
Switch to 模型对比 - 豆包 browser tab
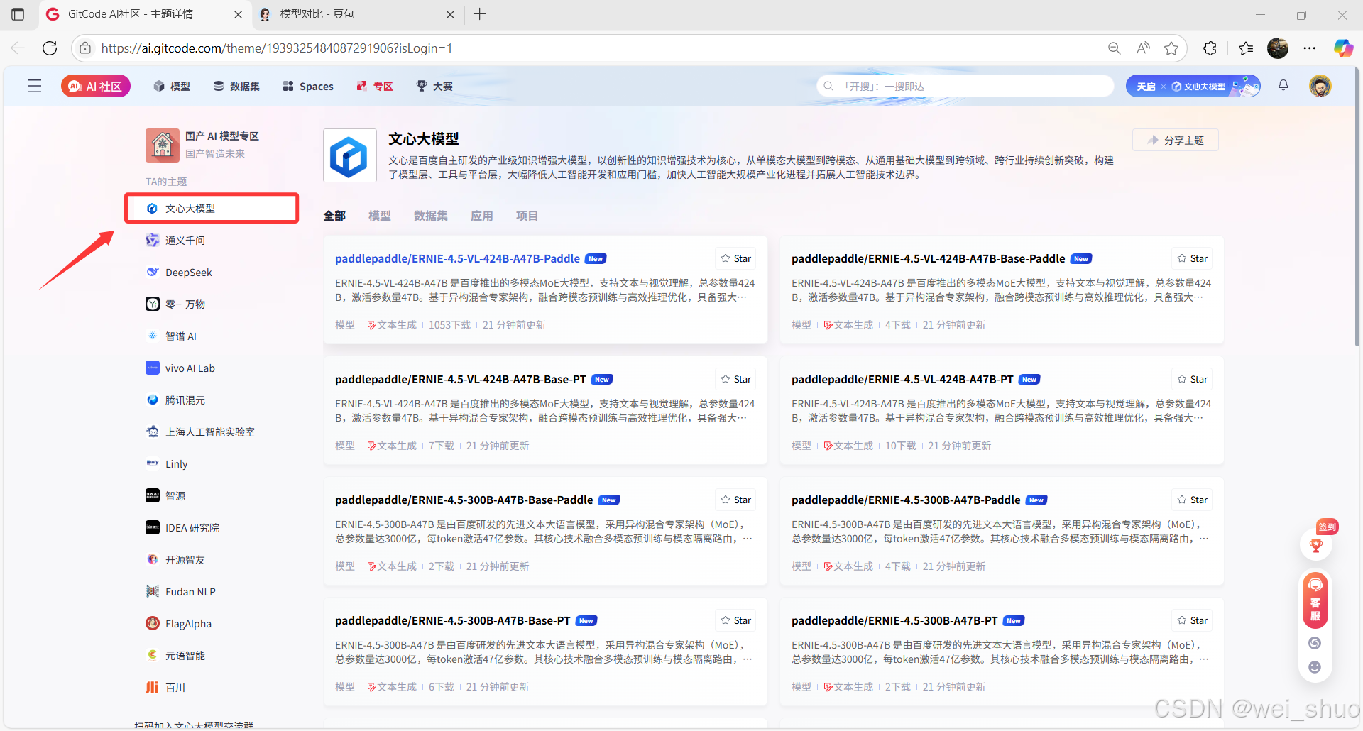pos(357,14)
